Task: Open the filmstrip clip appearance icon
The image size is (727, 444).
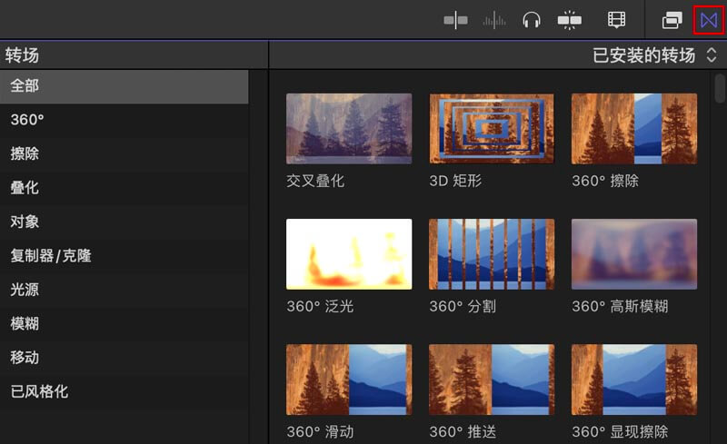Action: tap(616, 20)
